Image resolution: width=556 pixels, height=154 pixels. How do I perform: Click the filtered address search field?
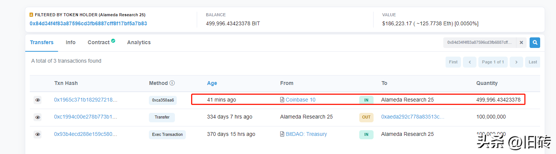(x=480, y=43)
